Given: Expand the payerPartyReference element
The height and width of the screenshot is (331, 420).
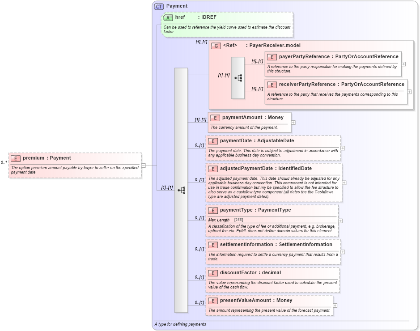Looking at the screenshot, I should coord(403,64).
